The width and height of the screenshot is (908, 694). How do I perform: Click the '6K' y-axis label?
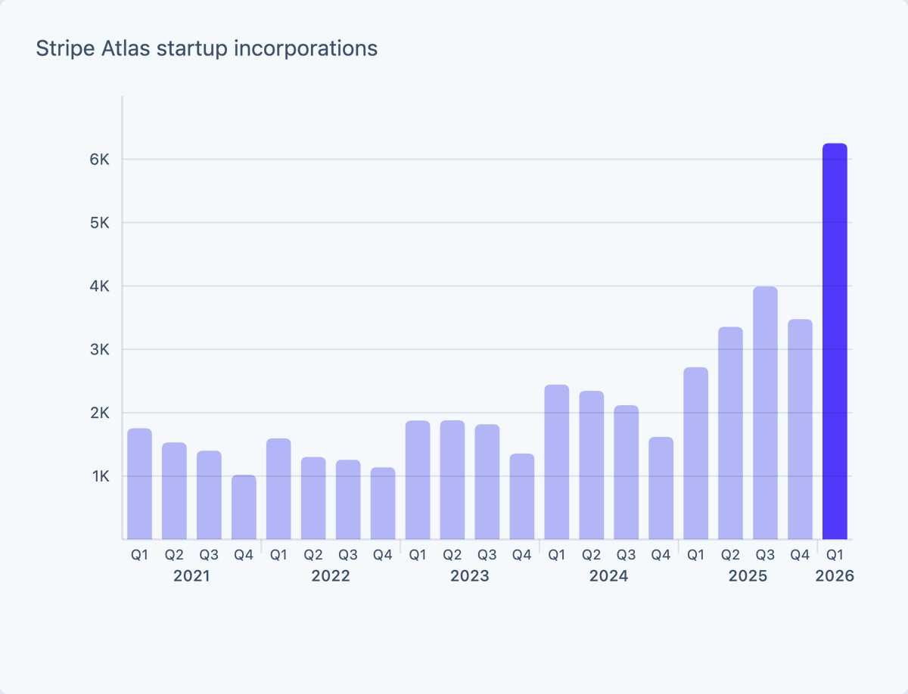click(x=101, y=160)
